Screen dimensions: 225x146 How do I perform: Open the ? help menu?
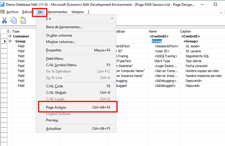(88, 12)
